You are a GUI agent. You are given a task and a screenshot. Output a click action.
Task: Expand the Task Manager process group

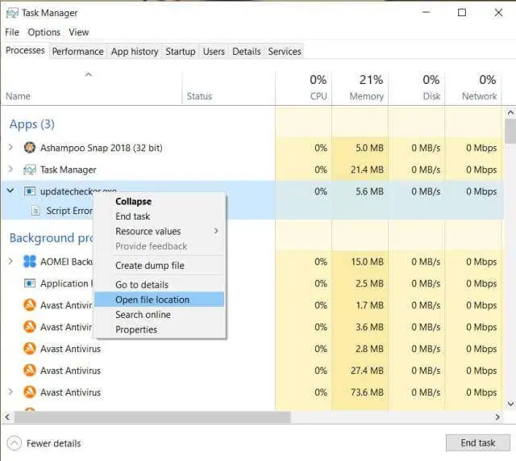click(x=10, y=170)
